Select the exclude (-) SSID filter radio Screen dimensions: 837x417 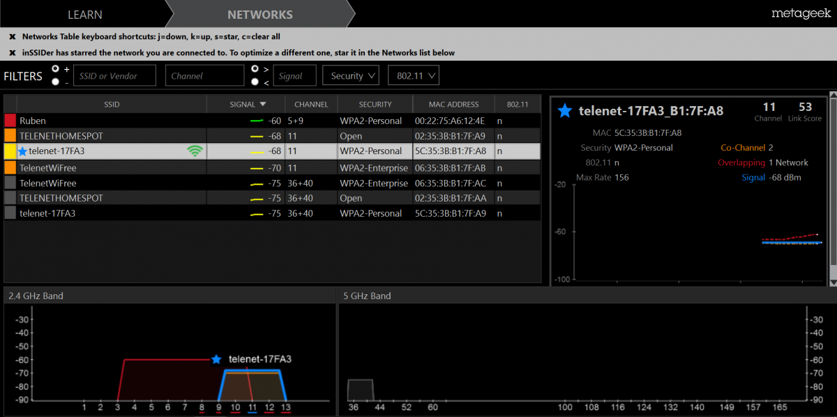pos(56,82)
